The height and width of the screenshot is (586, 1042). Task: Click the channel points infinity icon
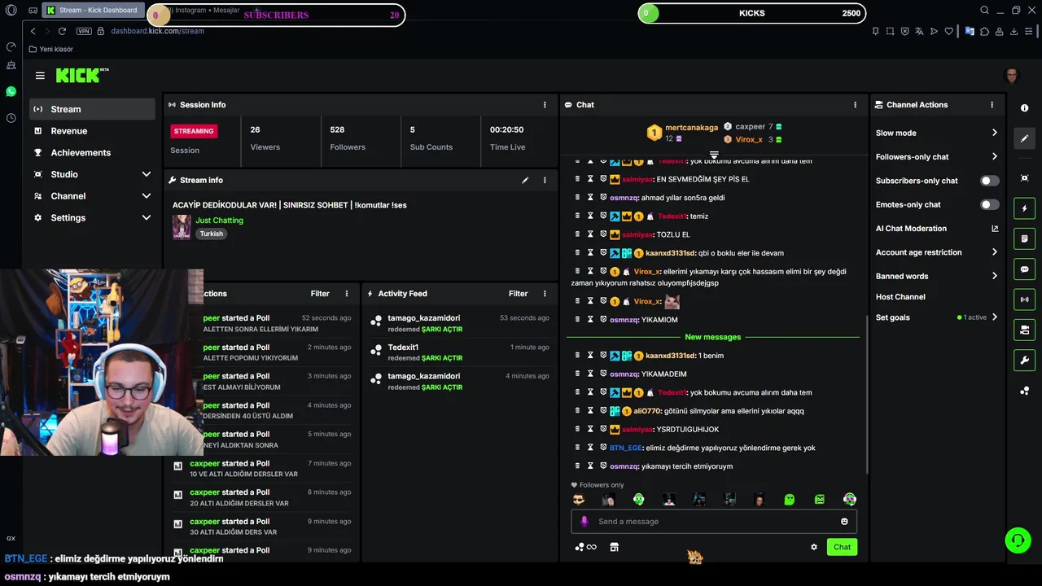pos(586,547)
